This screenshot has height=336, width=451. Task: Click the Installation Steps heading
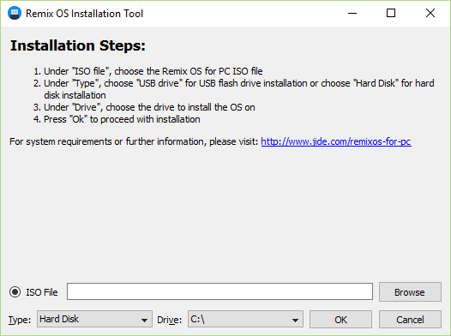tap(78, 45)
